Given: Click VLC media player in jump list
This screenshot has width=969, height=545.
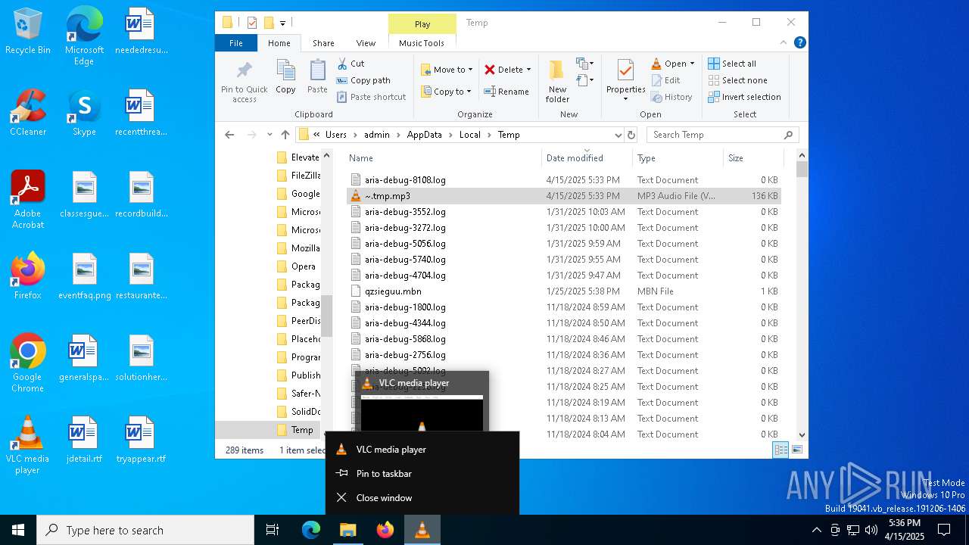Looking at the screenshot, I should coord(422,450).
